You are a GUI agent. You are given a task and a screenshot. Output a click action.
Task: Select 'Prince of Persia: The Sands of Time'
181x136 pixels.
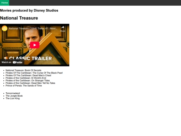(x=24, y=86)
